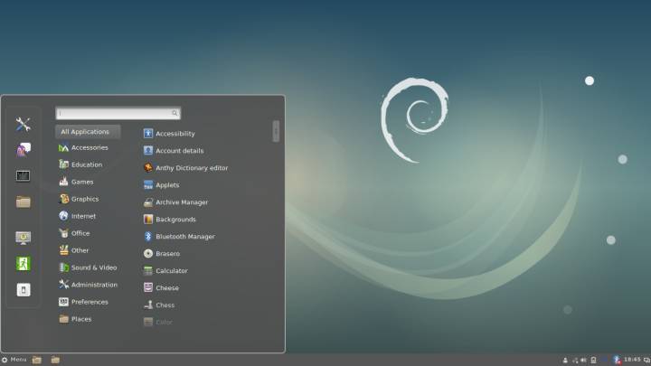651x366 pixels.
Task: Click the Lock Screen monitor icon
Action: coord(24,238)
